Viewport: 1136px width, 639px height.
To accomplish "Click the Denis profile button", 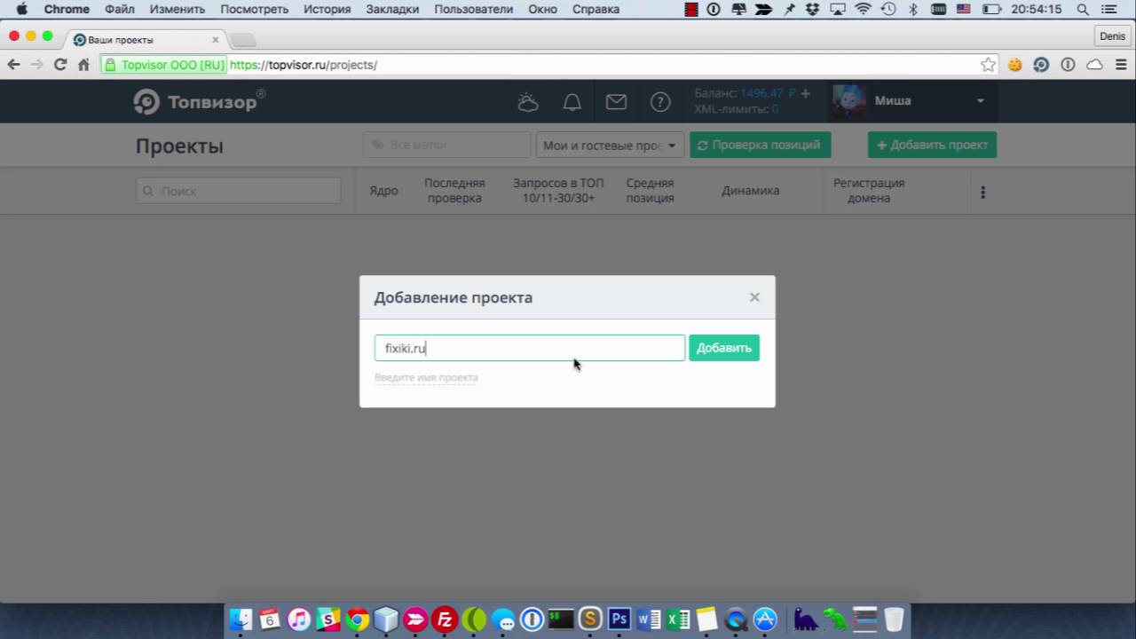I will click(1112, 36).
